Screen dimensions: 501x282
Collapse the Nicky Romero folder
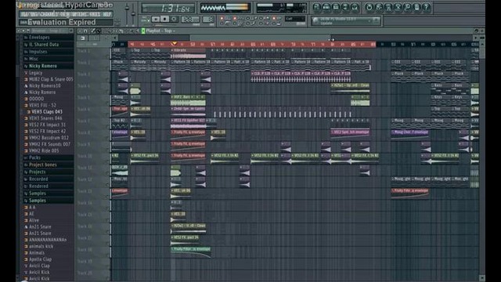tap(43, 66)
